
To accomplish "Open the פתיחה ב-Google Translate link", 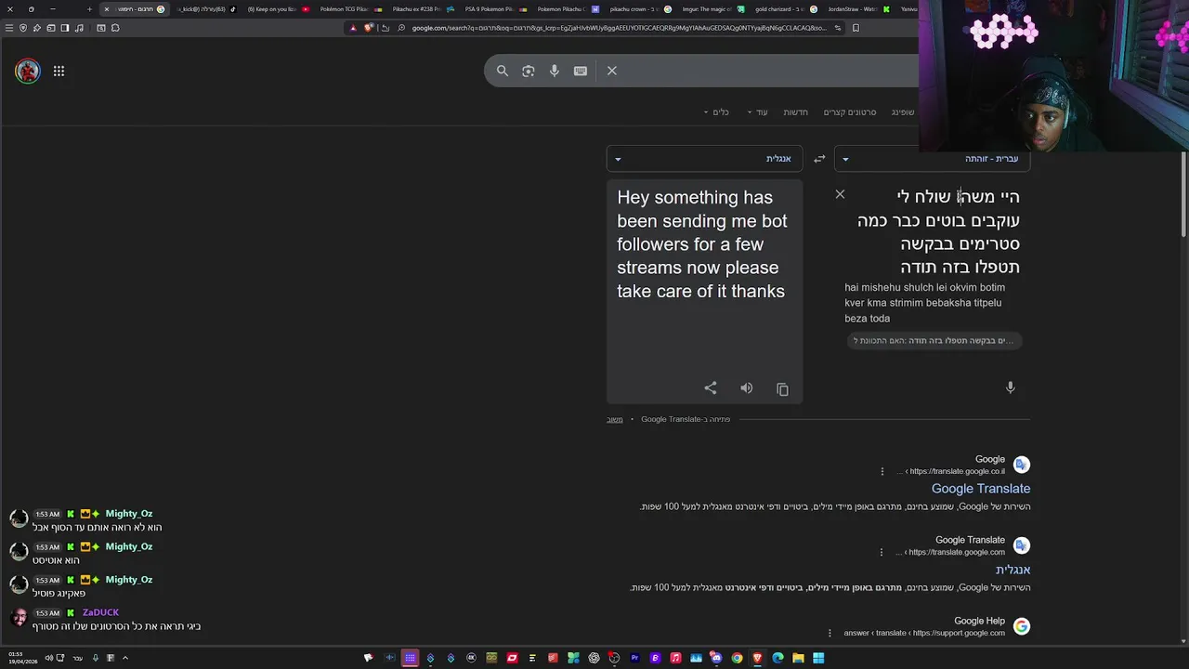I will click(x=686, y=419).
